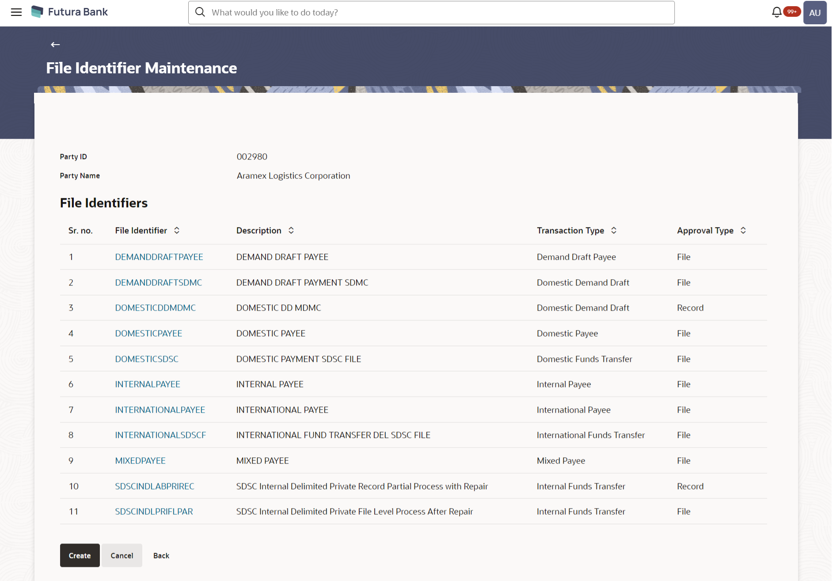Select Aramex Logistics Corporation party name
The image size is (836, 581).
(293, 175)
